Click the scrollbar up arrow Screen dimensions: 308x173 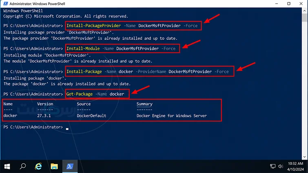pos(305,11)
